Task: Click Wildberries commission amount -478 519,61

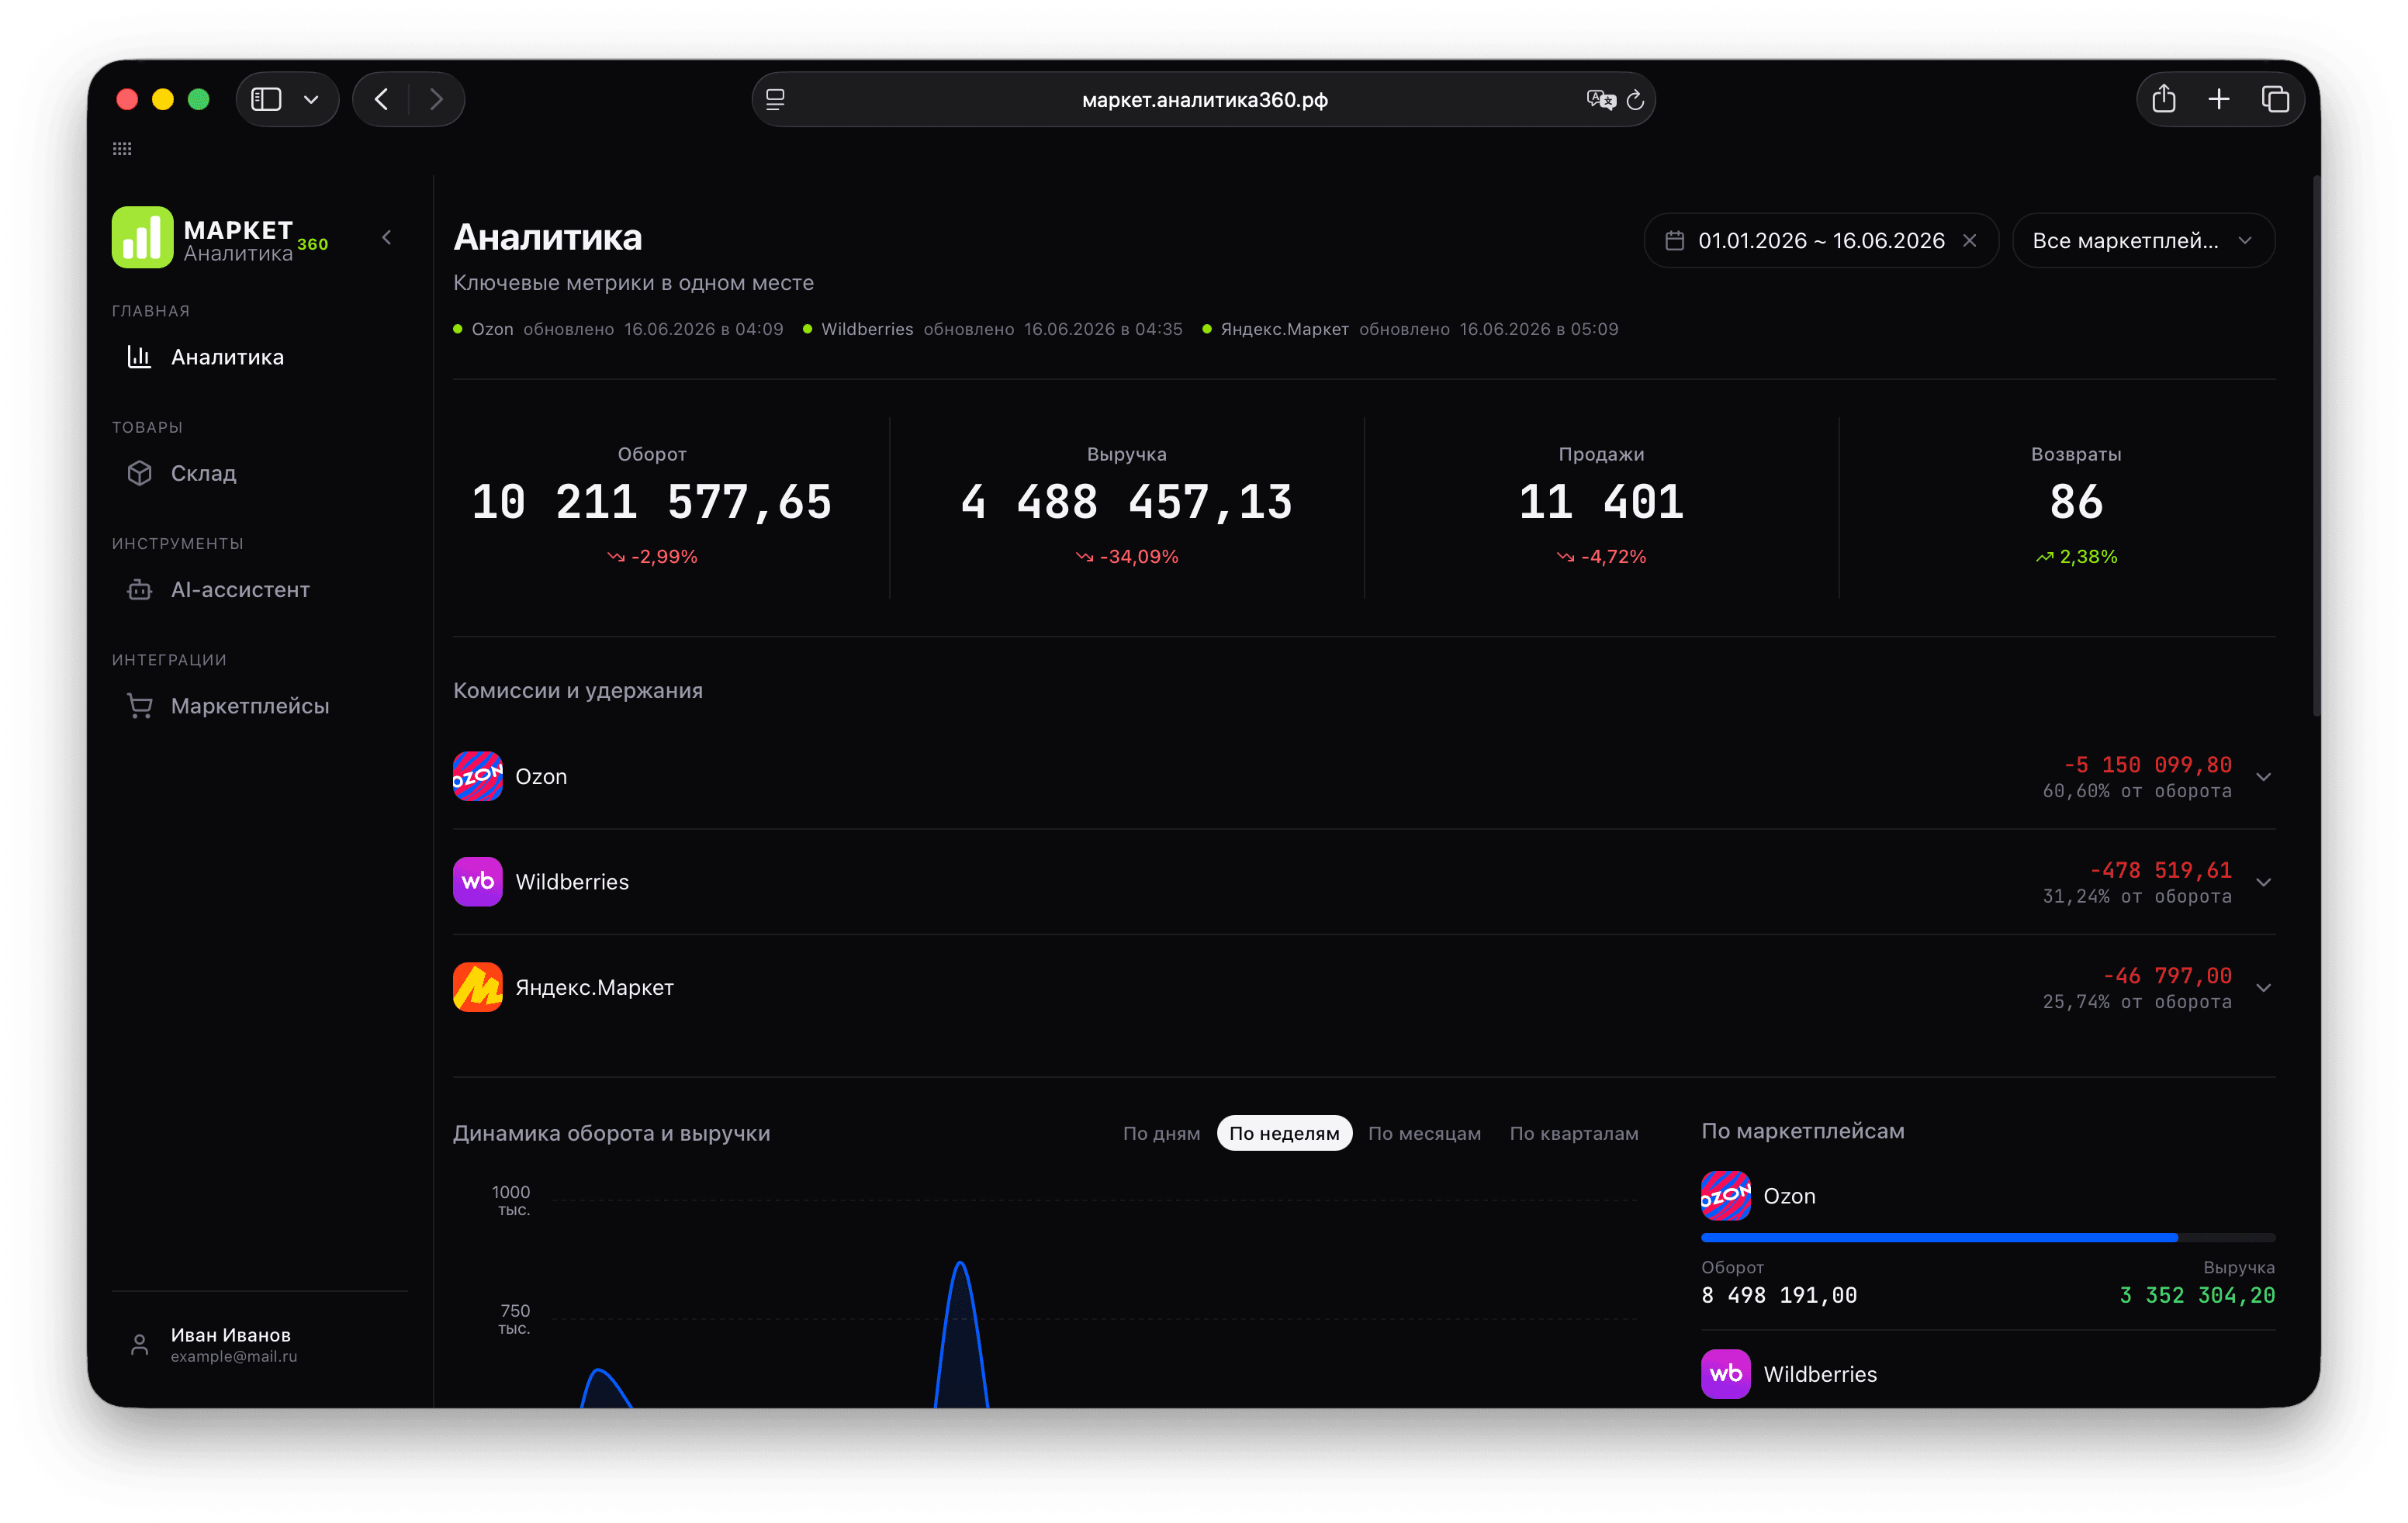Action: [x=2160, y=870]
